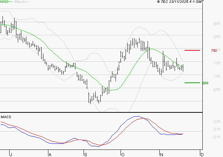
Task: Click the red resistance level line
Action: [x=192, y=50]
